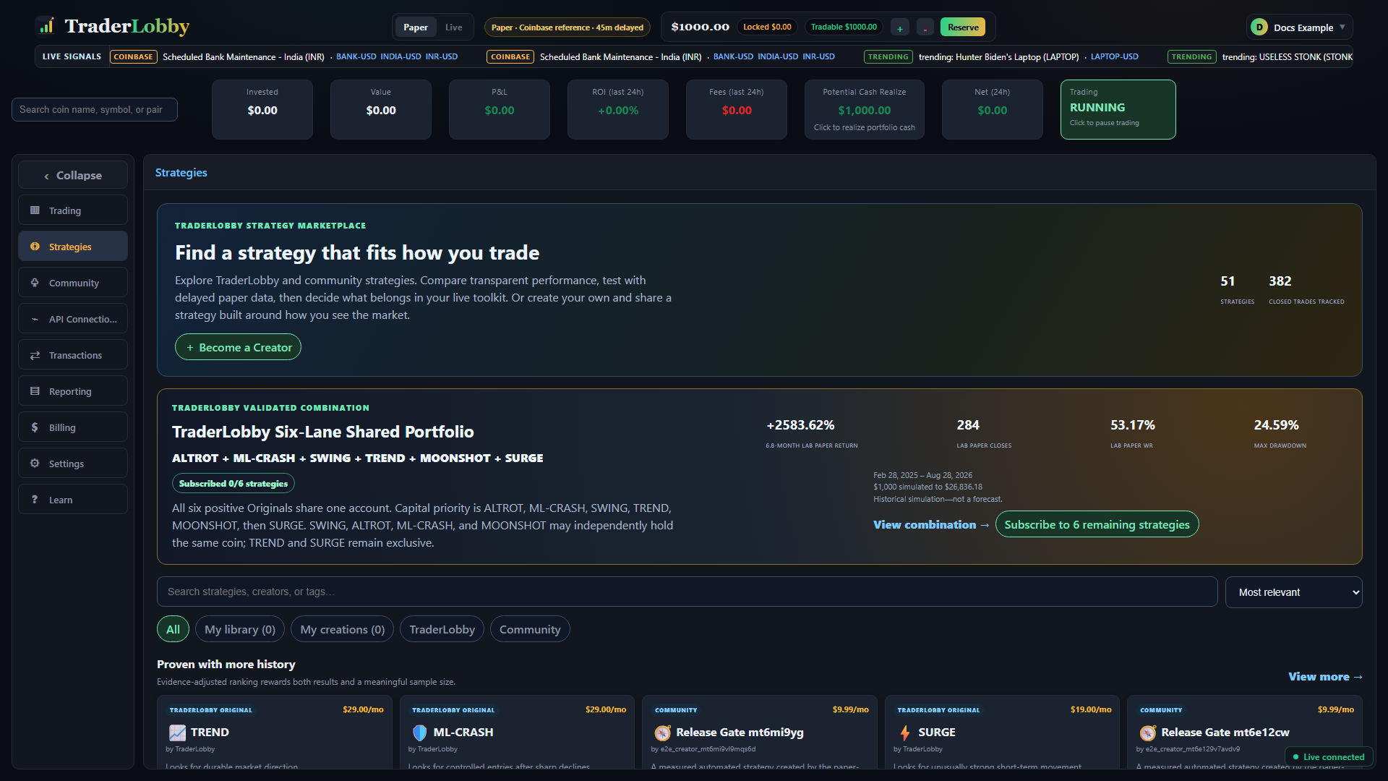1388x781 pixels.
Task: Select the My library (0) filter
Action: pos(240,629)
